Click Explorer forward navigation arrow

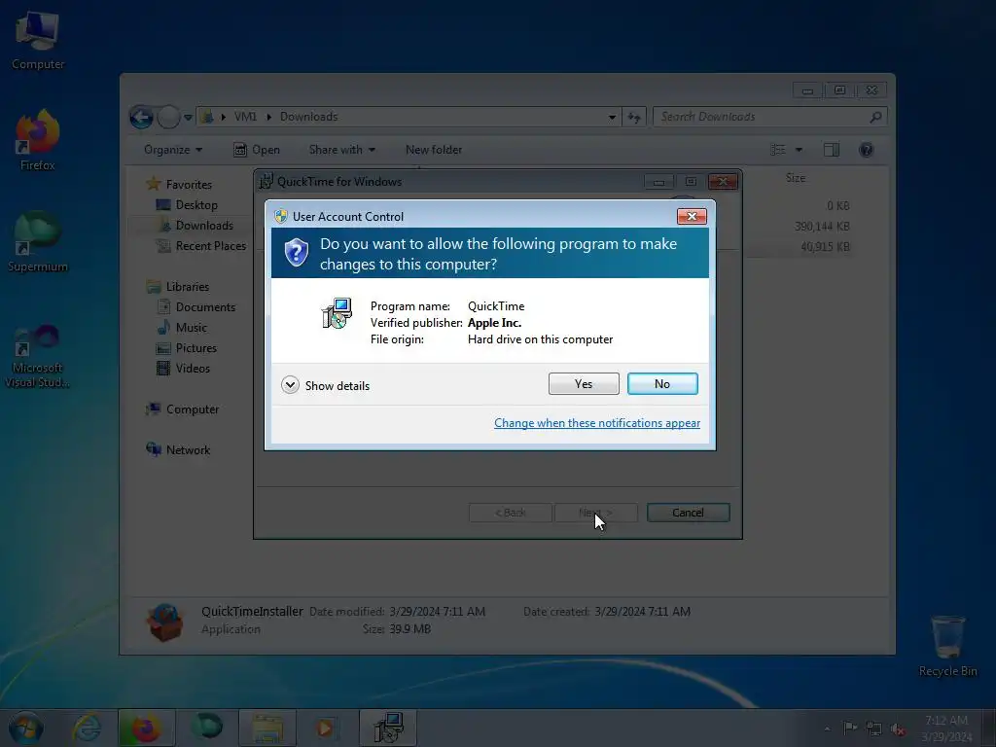click(x=168, y=117)
